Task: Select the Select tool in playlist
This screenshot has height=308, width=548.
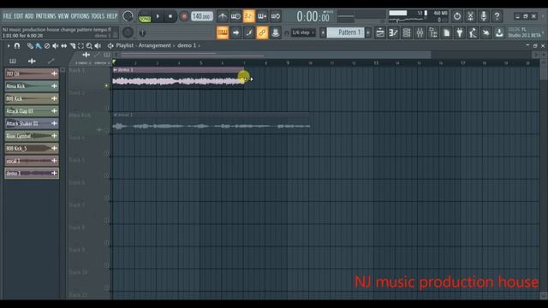Action: pyautogui.click(x=80, y=45)
